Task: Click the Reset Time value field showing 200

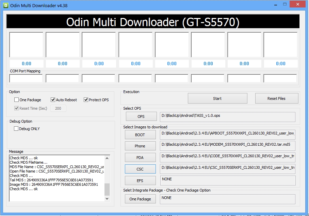Action: point(58,108)
